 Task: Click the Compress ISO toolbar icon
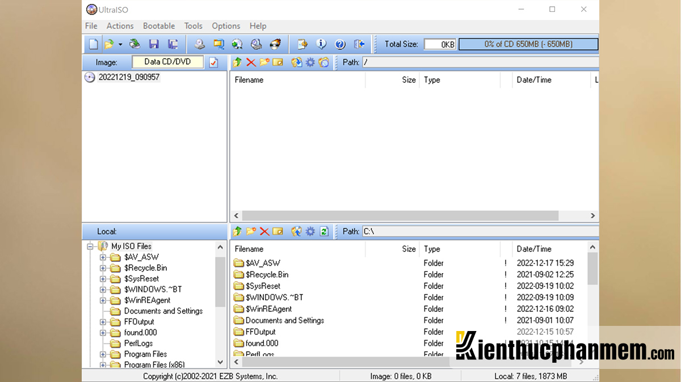218,44
